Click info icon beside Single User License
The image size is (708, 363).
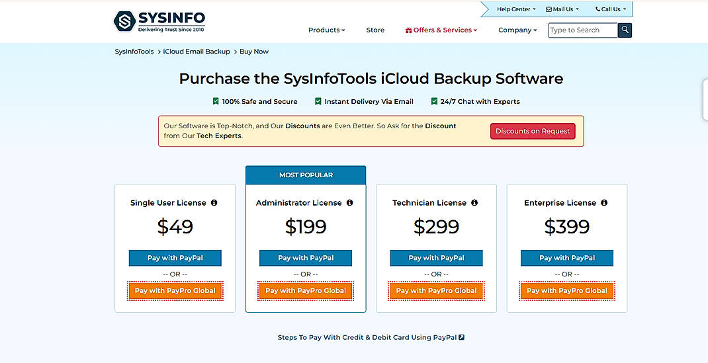(x=214, y=203)
